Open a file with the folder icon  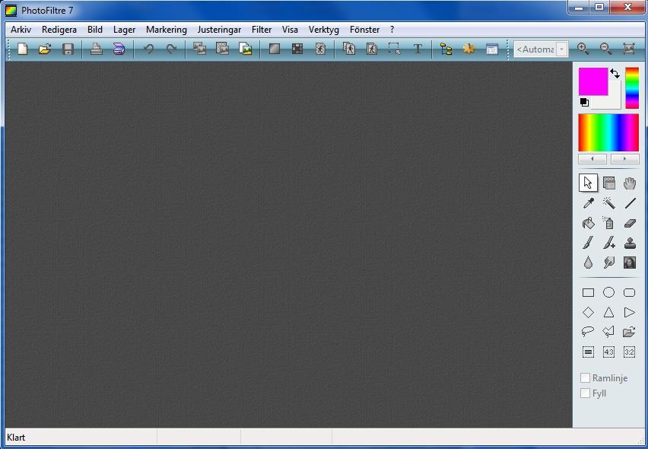pos(45,49)
